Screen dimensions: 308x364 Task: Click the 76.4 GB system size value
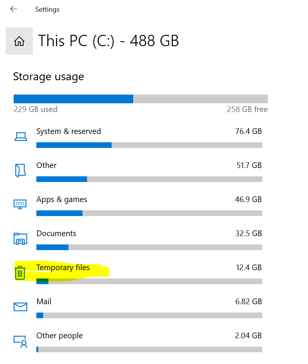[x=249, y=132]
